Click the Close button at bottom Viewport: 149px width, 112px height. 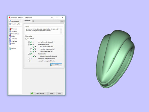52,93
